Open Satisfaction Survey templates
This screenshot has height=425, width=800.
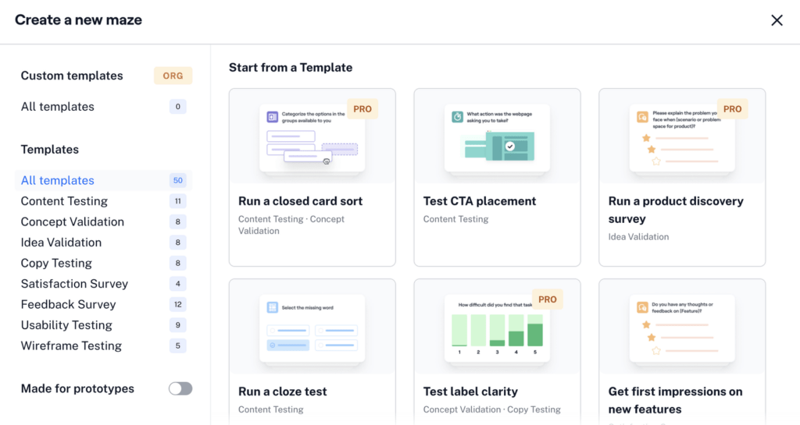(x=74, y=284)
